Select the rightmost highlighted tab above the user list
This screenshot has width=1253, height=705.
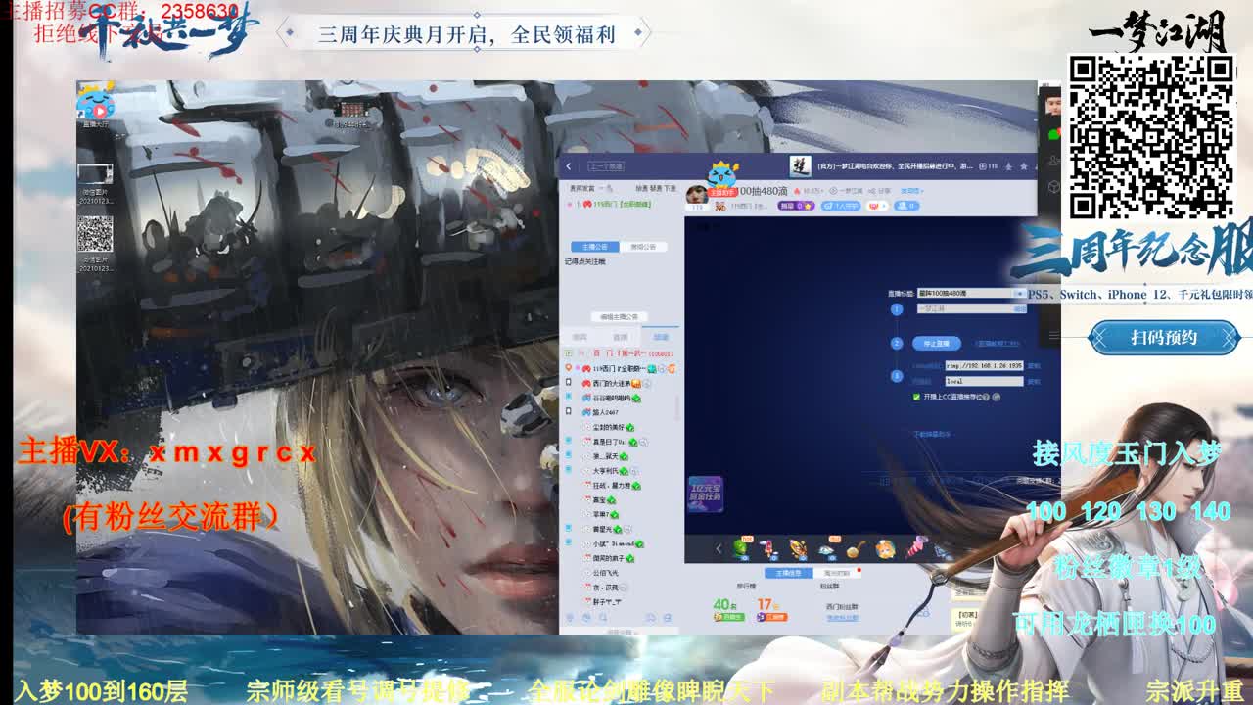pyautogui.click(x=661, y=337)
